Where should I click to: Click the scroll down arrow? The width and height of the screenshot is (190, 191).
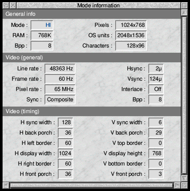(x=184, y=178)
